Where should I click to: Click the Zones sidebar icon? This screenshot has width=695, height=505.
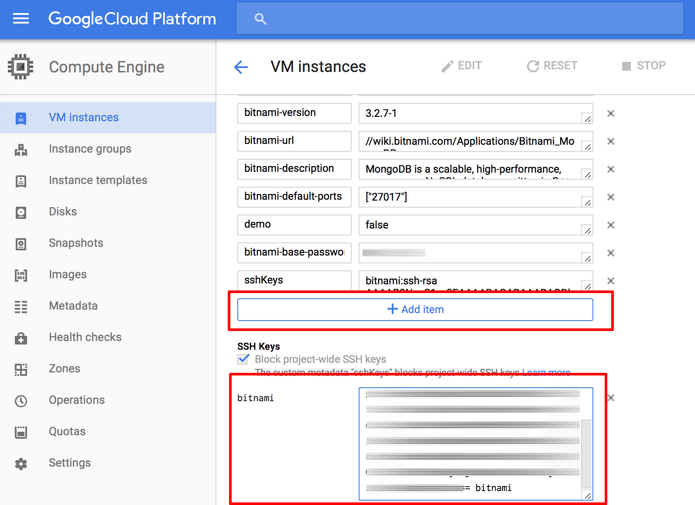point(21,369)
